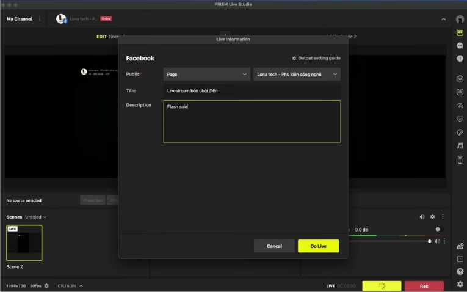Image resolution: width=467 pixels, height=292 pixels.
Task: Click the Facebook heading in dialog
Action: click(x=140, y=59)
